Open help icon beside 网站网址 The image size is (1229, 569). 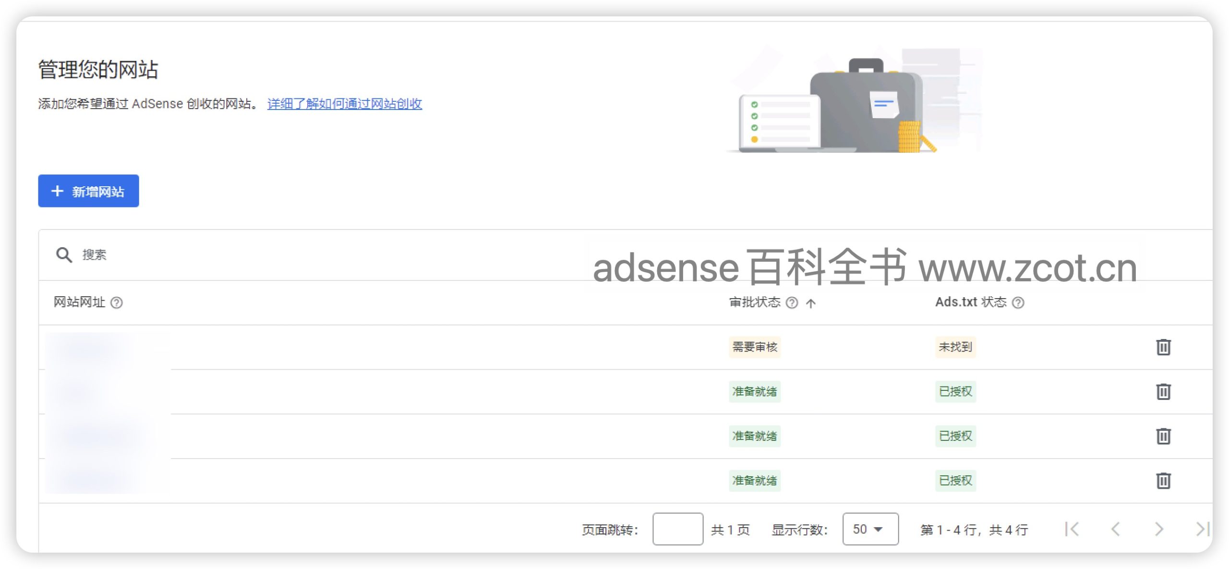(x=117, y=303)
